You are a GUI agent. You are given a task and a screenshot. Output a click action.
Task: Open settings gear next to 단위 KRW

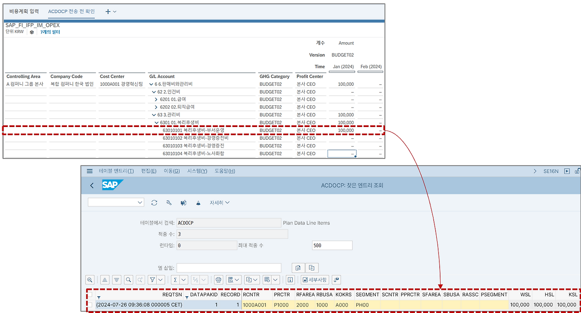(31, 32)
